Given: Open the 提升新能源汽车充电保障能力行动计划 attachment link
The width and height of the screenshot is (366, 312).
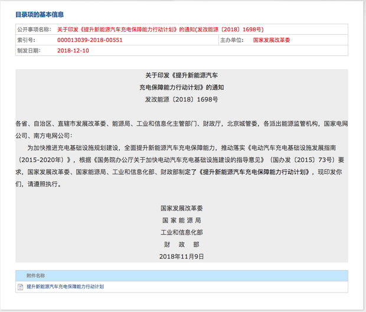Looking at the screenshot, I should coord(65,287).
